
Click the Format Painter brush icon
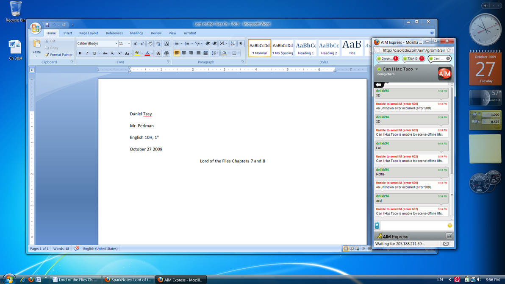[47, 55]
